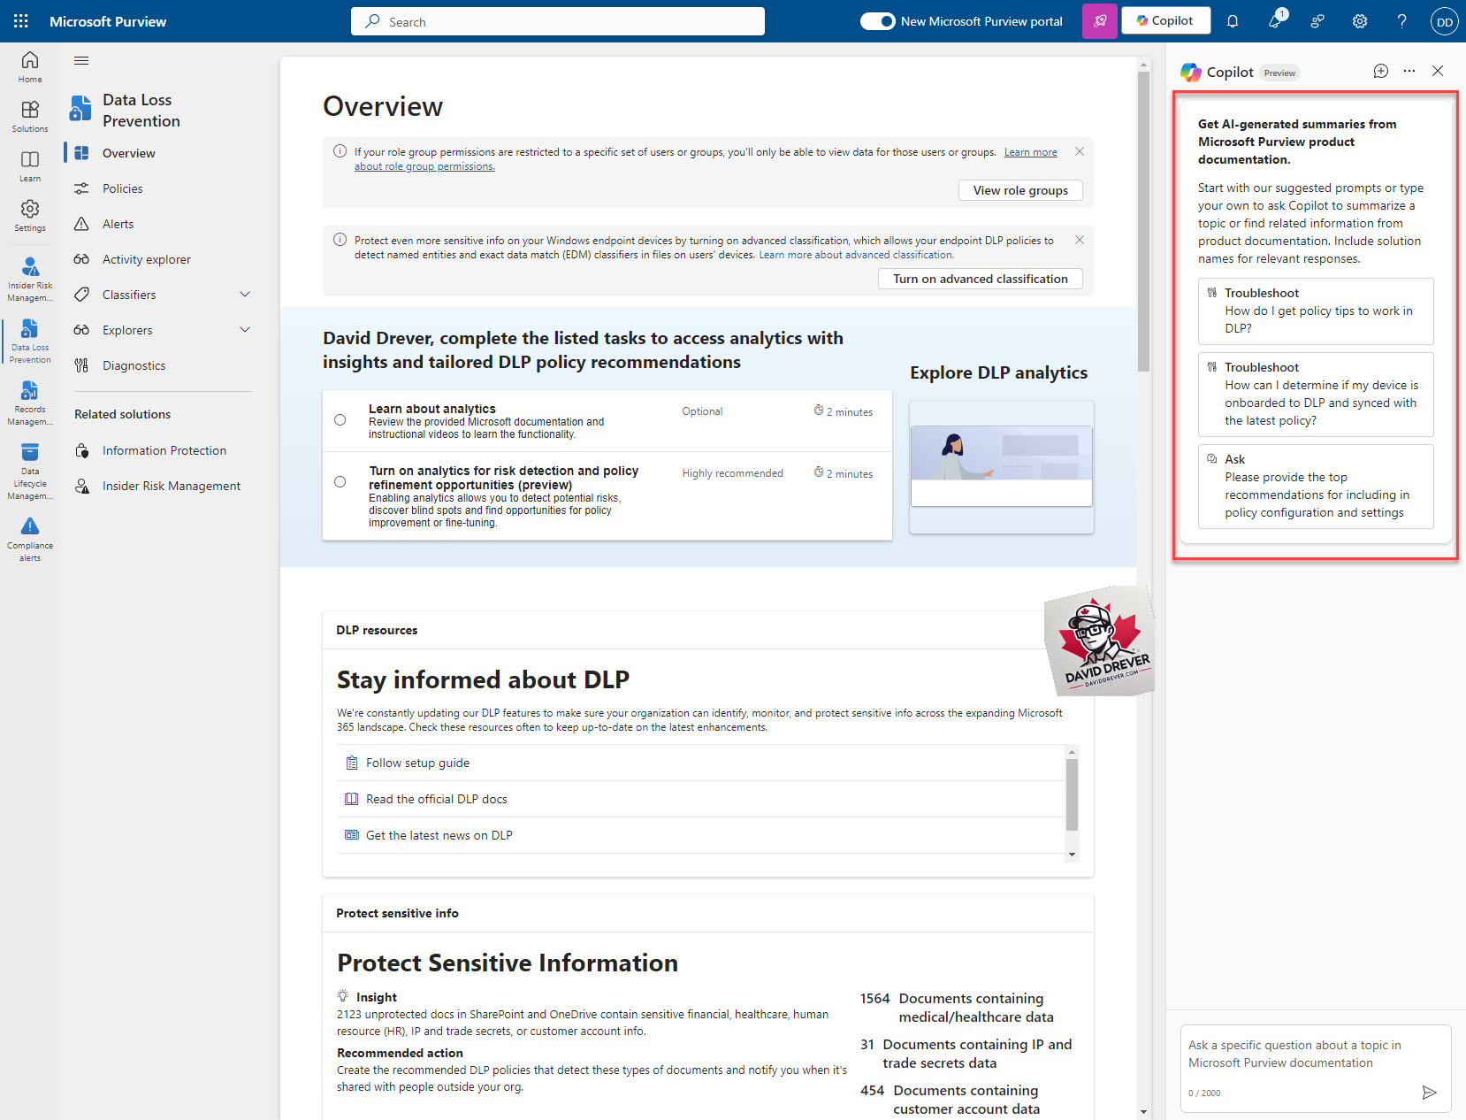Click the pink diagnostics icon in header

click(x=1100, y=21)
